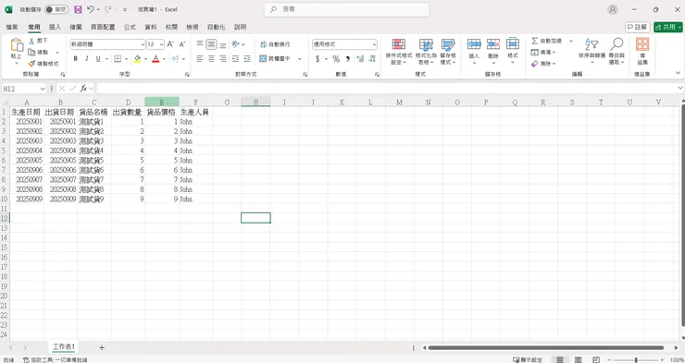Switch to the Insert (插入) tab
The height and width of the screenshot is (363, 685).
pyautogui.click(x=55, y=27)
